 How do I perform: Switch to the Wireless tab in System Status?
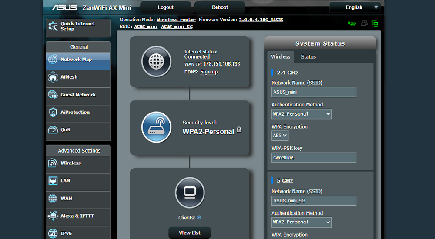click(x=281, y=57)
